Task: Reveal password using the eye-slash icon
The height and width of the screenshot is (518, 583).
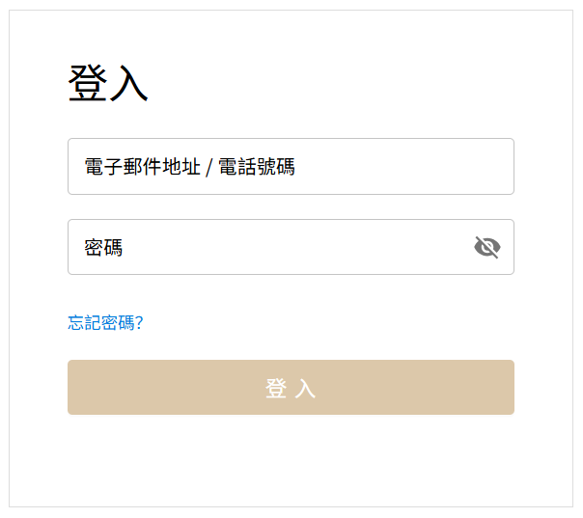Action: 486,248
